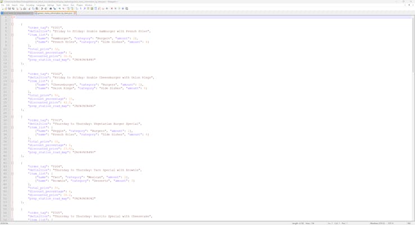Click the UTF-8 encoding status field

(x=391, y=223)
